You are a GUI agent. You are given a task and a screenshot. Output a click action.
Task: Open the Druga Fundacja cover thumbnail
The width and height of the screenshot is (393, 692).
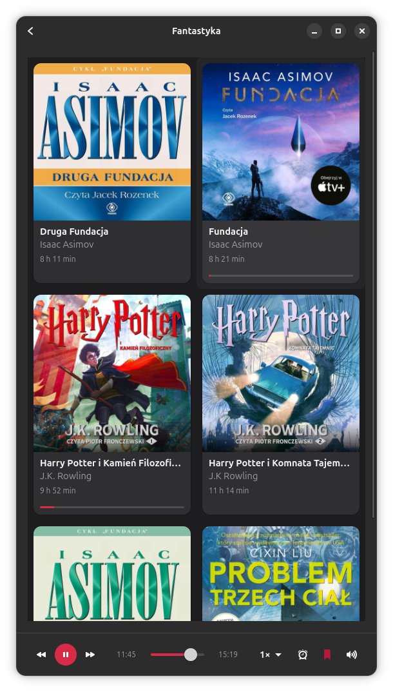tap(112, 142)
